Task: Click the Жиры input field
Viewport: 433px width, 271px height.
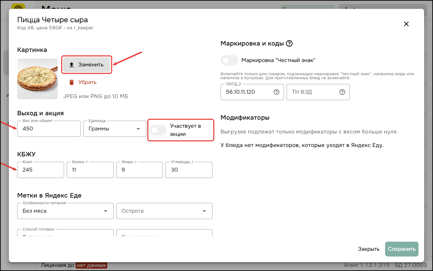Action: [x=140, y=170]
